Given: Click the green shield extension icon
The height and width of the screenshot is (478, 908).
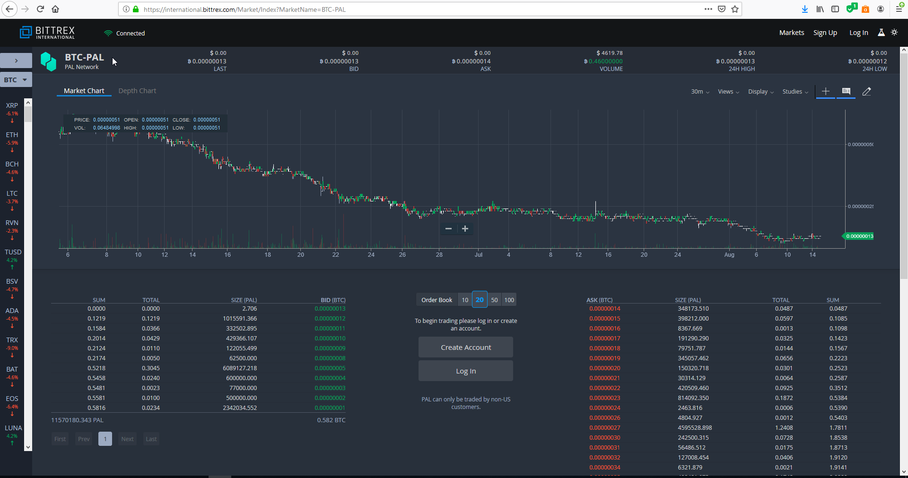Looking at the screenshot, I should [x=851, y=8].
